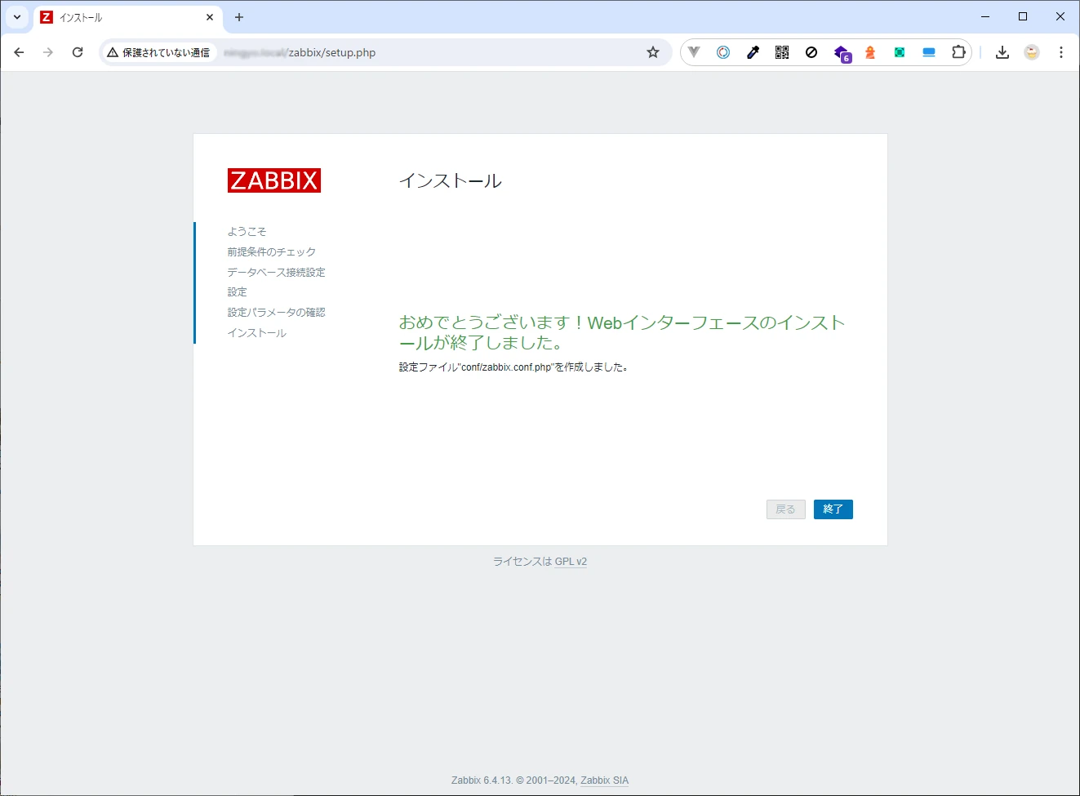Click the blue 終了 finish button
This screenshot has height=796, width=1080.
pyautogui.click(x=833, y=509)
